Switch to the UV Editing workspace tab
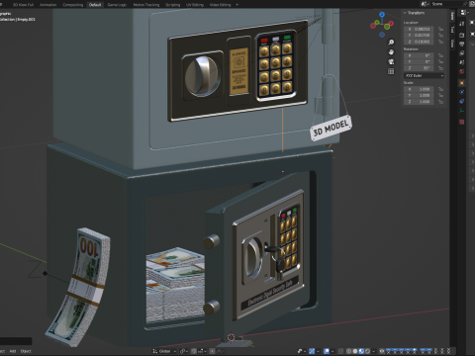The image size is (475, 356). tap(195, 5)
